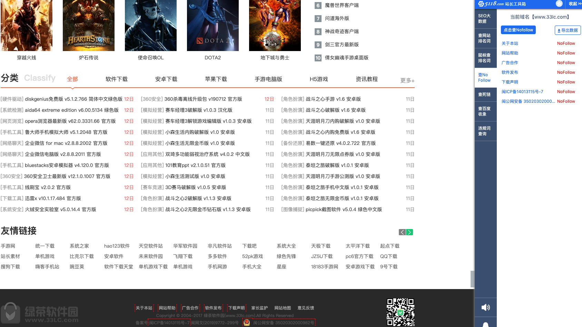582x327 pixels.
Task: Switch to H5游戏 tab
Action: pos(319,79)
